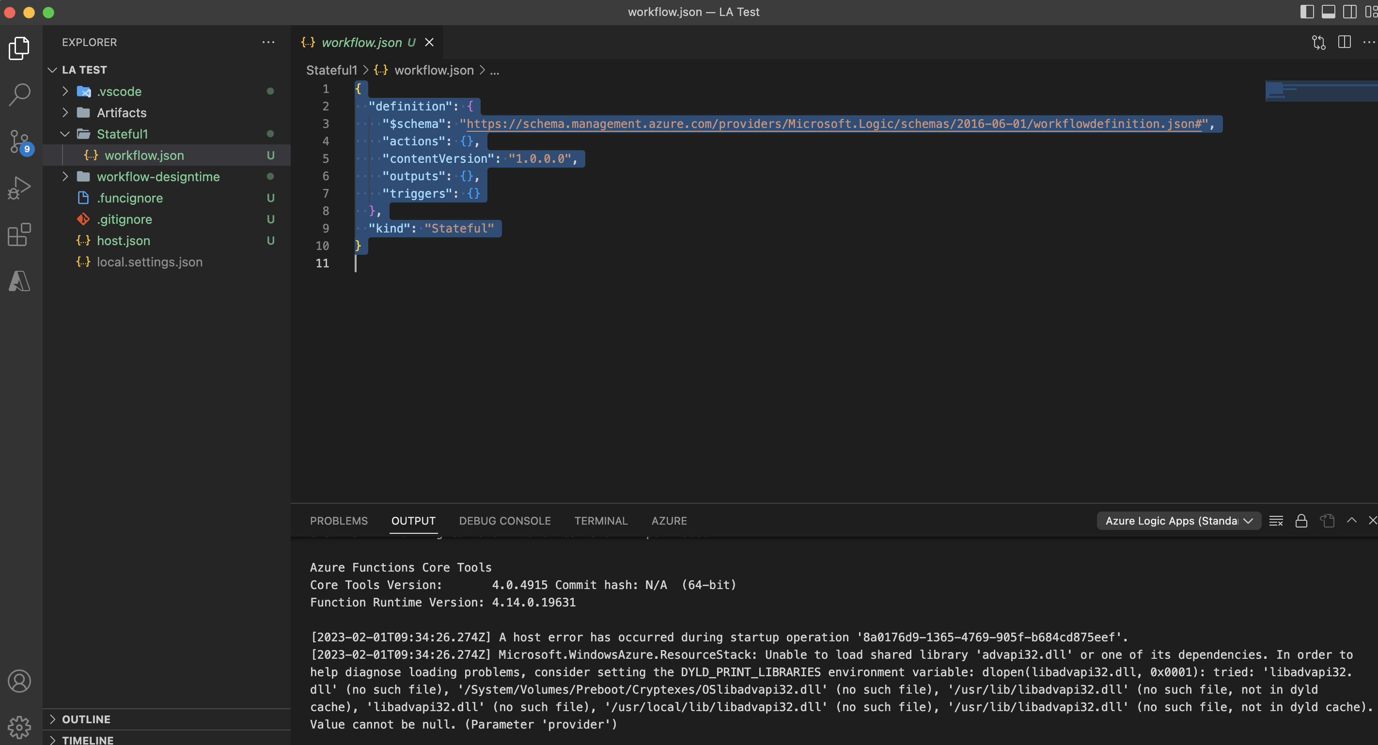Switch to the TERMINAL tab
The height and width of the screenshot is (745, 1378).
601,520
